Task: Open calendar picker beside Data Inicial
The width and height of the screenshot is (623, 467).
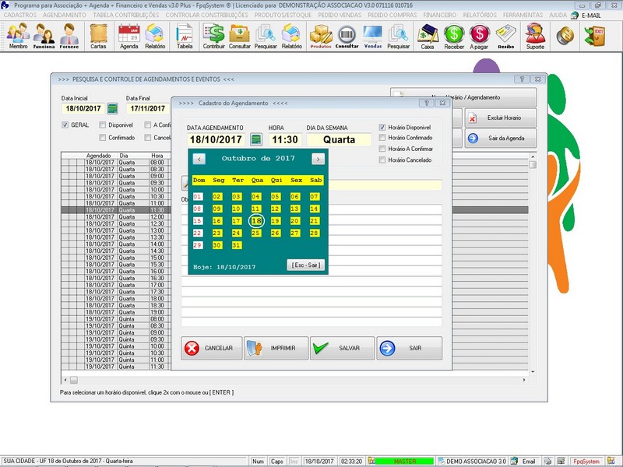Action: point(113,108)
